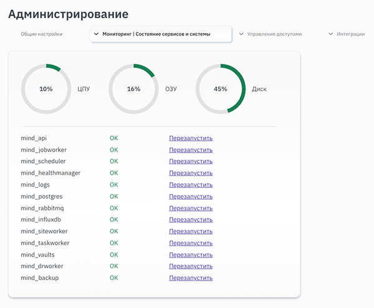Click the mind_healthmanager service name
This screenshot has width=374, height=308.
coord(50,173)
